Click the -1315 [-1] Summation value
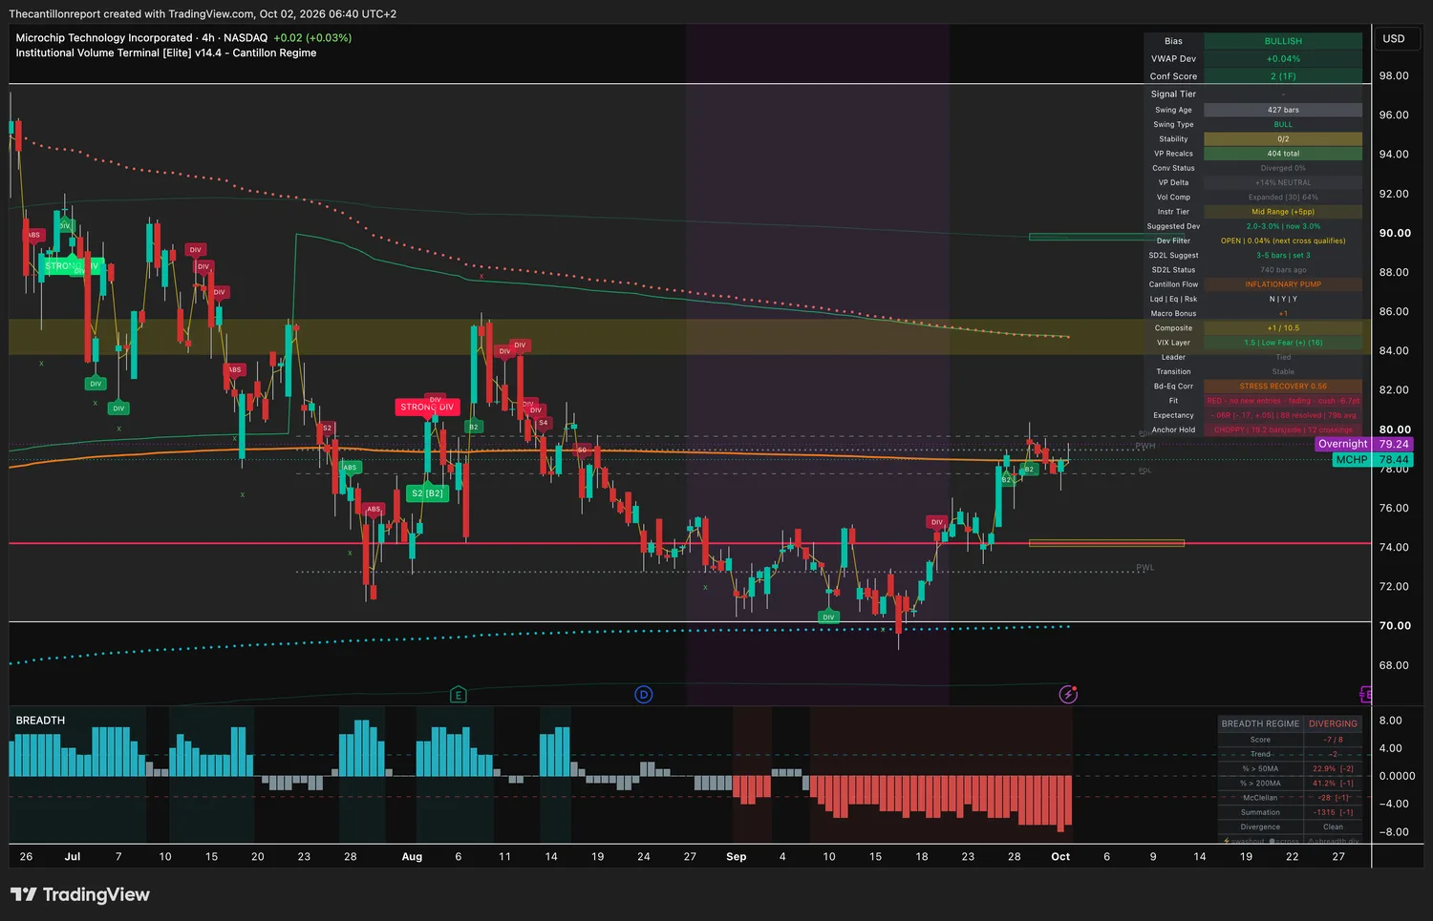This screenshot has width=1433, height=921. (1333, 812)
